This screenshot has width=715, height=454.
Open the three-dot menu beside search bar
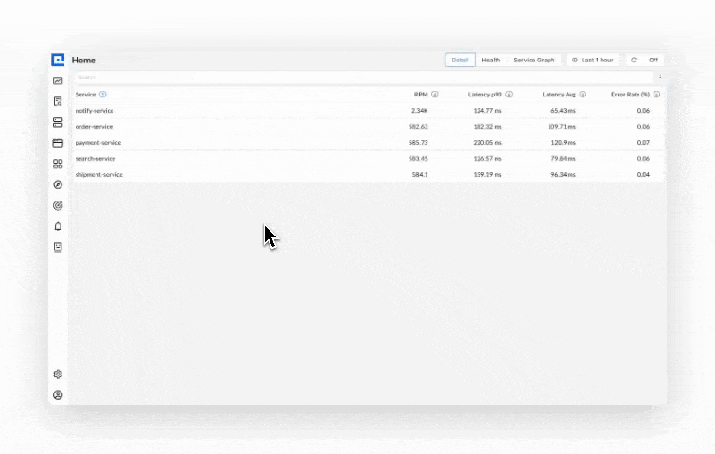click(660, 77)
